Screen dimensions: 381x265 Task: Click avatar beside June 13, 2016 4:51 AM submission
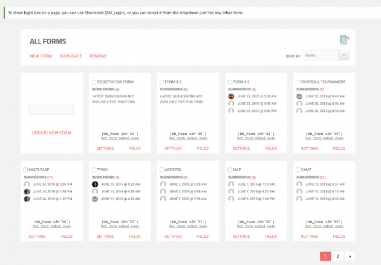coord(299,185)
